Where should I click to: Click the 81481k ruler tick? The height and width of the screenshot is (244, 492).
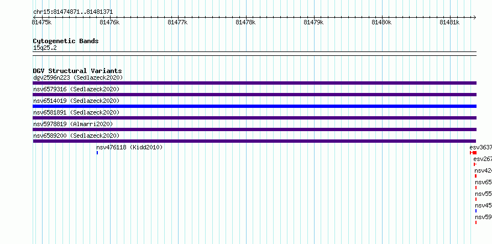[x=449, y=22]
